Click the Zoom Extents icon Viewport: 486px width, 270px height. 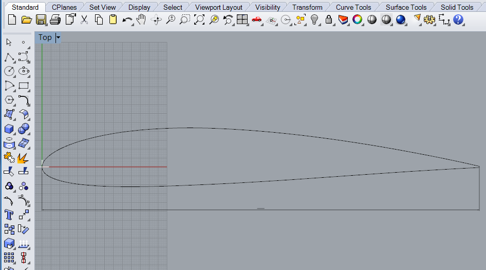point(199,20)
